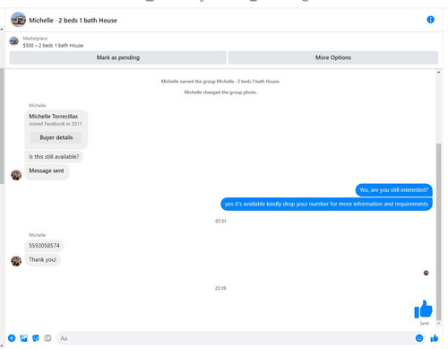Click the seen-by small avatar indicator

pyautogui.click(x=426, y=273)
